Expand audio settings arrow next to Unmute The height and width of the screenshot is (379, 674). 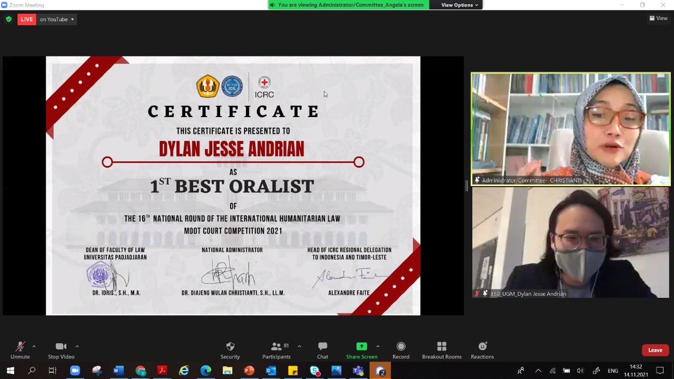coord(34,346)
